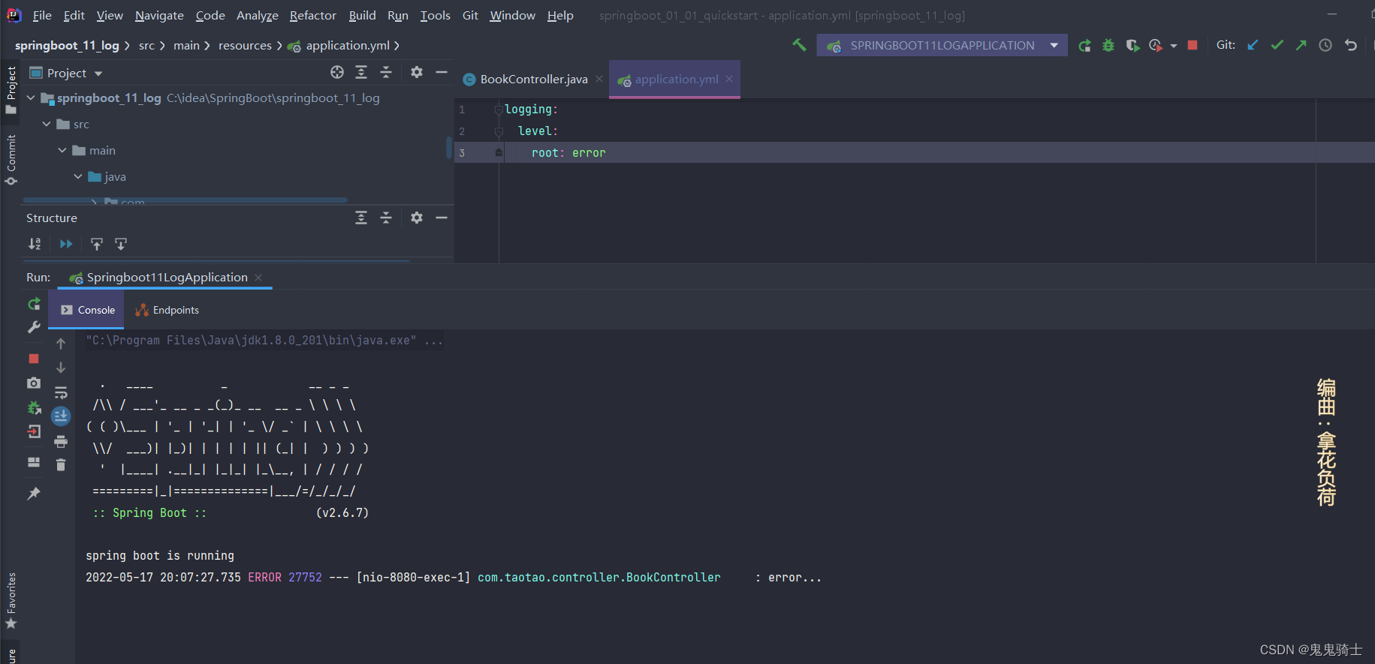
Task: Print console output with printer icon
Action: coord(61,441)
